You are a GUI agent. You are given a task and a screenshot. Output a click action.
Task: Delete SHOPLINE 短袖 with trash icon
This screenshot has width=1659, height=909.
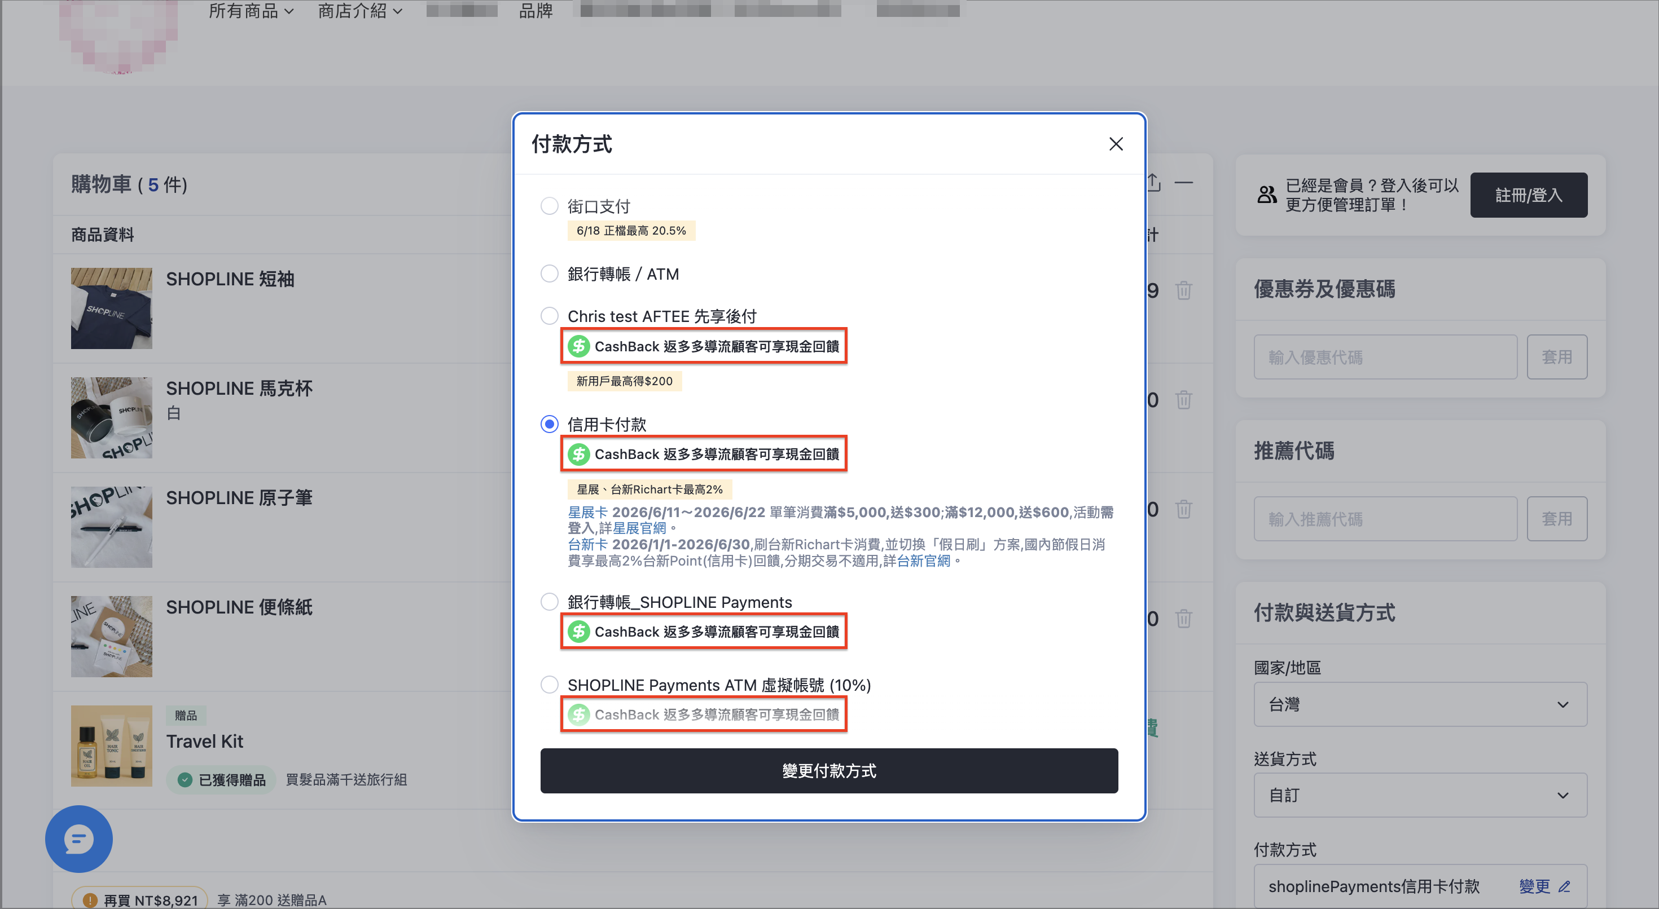click(1184, 290)
